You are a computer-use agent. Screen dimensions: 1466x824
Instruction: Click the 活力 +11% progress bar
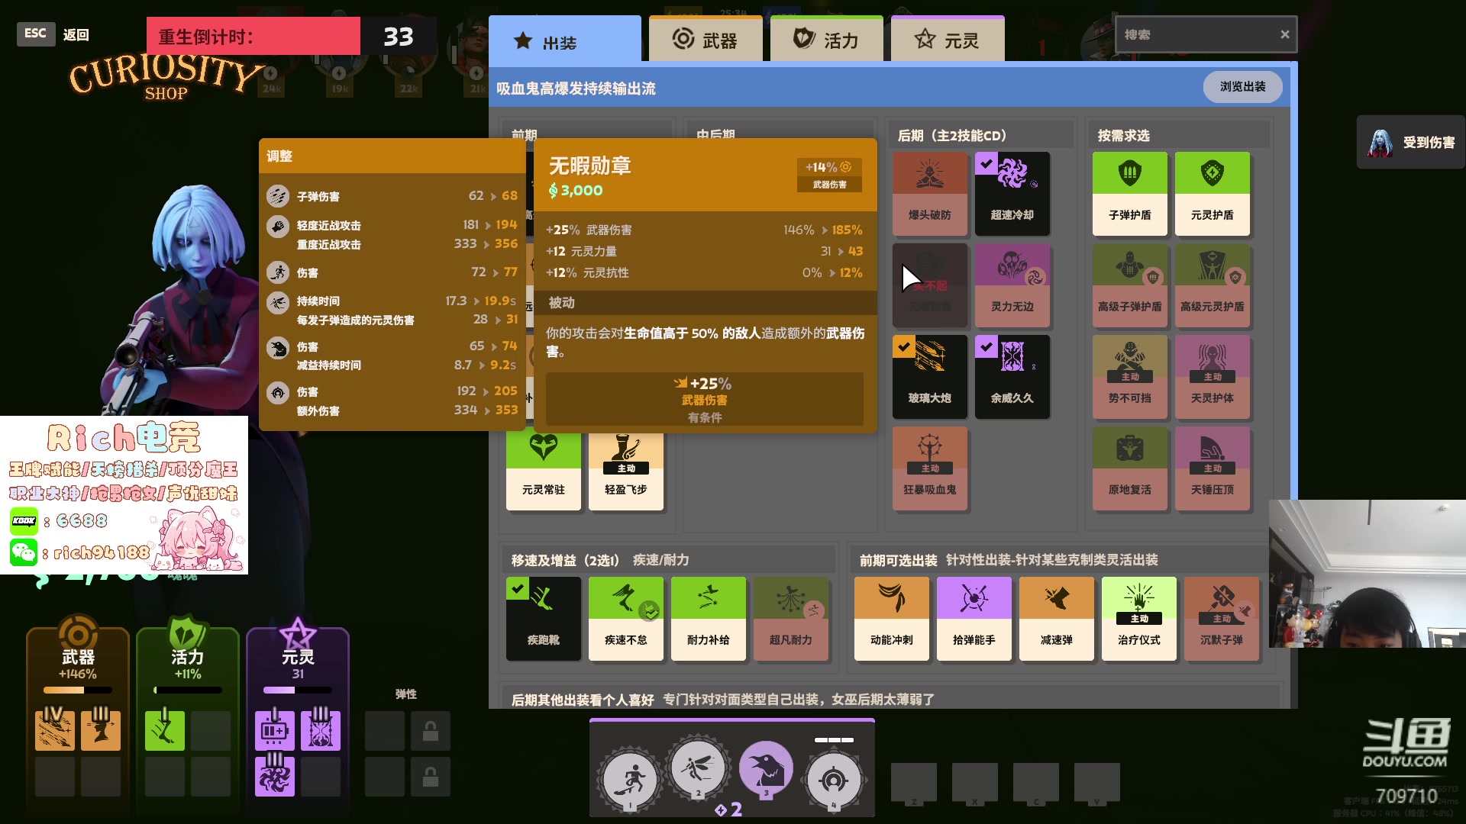tap(188, 690)
